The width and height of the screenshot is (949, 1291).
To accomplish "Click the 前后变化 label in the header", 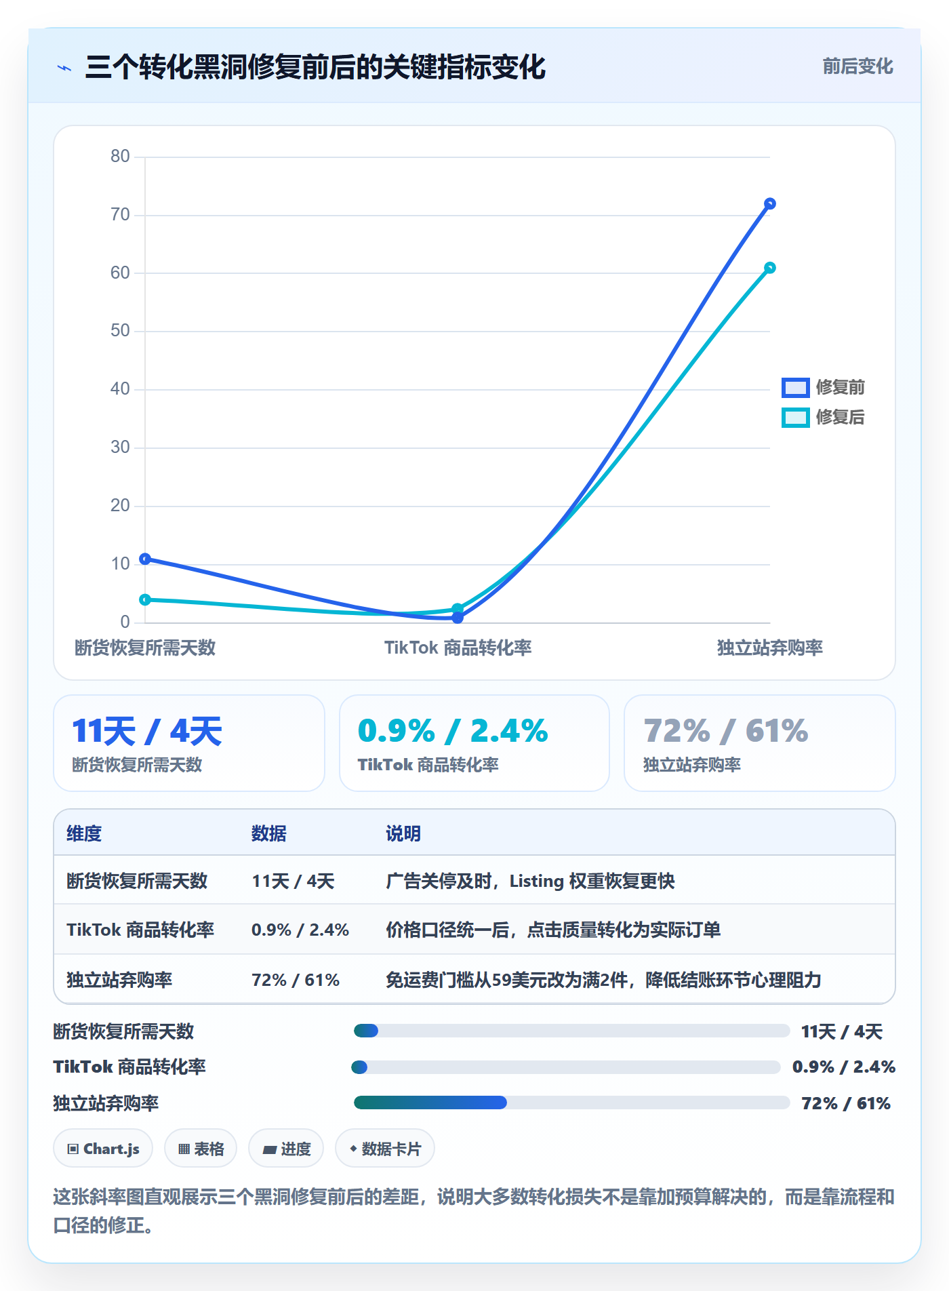I will click(857, 66).
